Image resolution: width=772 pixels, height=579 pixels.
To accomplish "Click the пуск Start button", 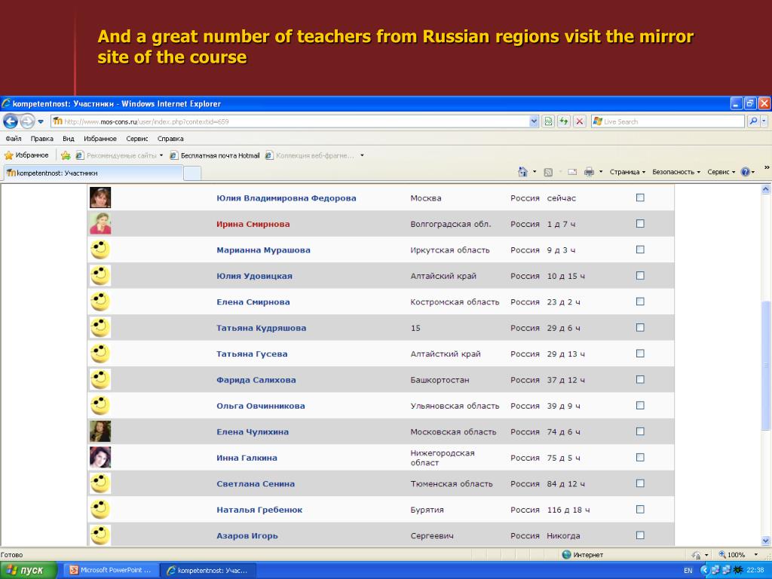I will click(x=29, y=570).
